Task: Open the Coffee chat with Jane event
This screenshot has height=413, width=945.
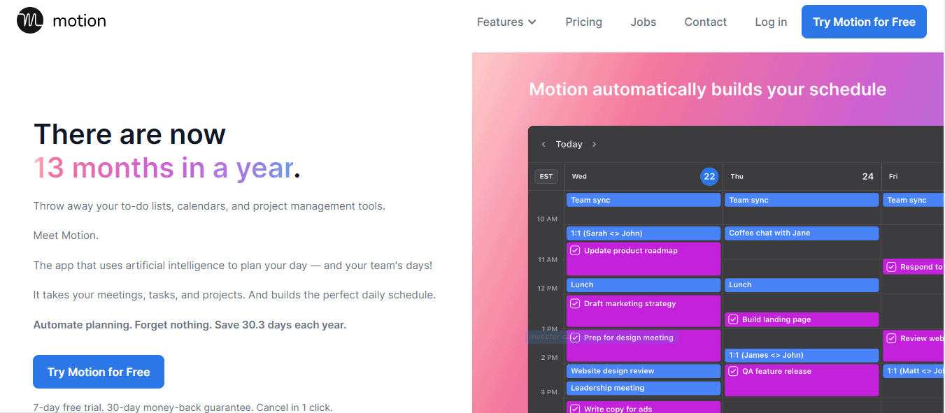Action: 801,233
